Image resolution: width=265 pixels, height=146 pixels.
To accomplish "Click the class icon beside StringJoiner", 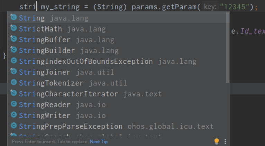I will (14, 72).
